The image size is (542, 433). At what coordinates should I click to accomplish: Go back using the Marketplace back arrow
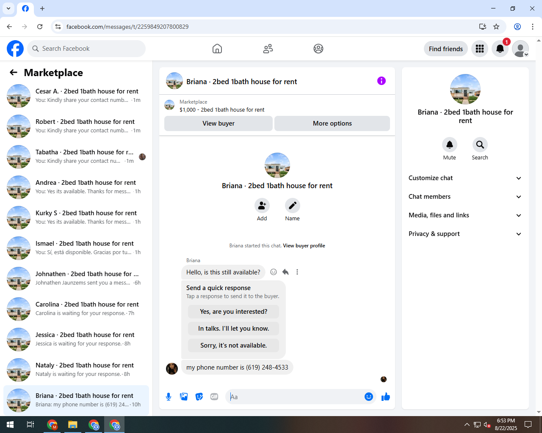[x=14, y=73]
